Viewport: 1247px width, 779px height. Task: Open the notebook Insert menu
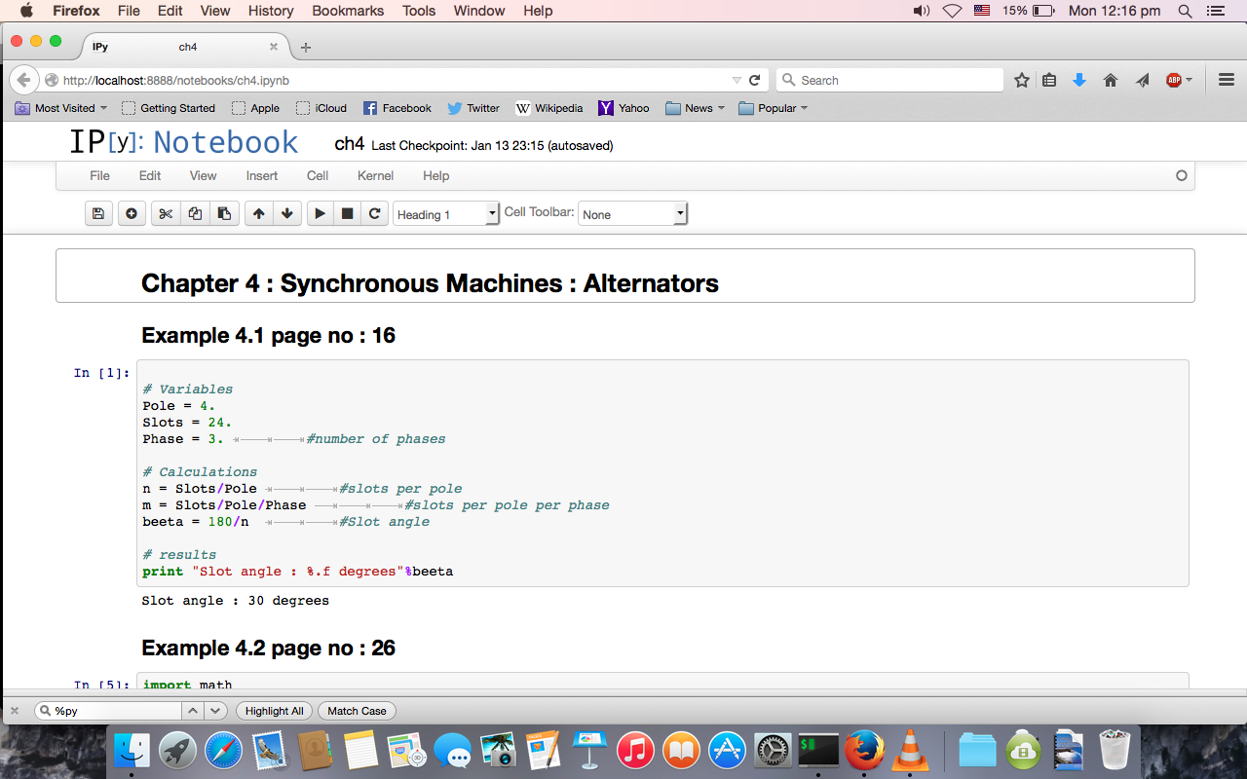261,176
